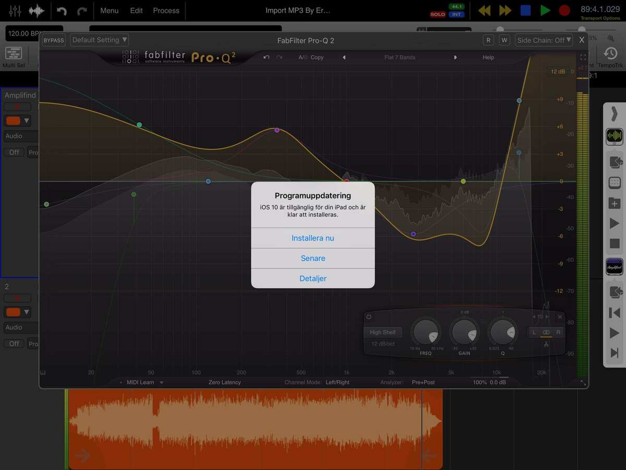Open the Menu menu

[x=109, y=10]
